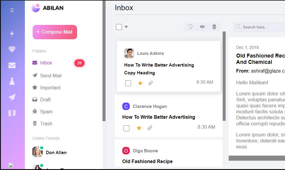Viewport: 285px width, 170px height.
Task: Click the Abilan logo
Action: (x=47, y=8)
